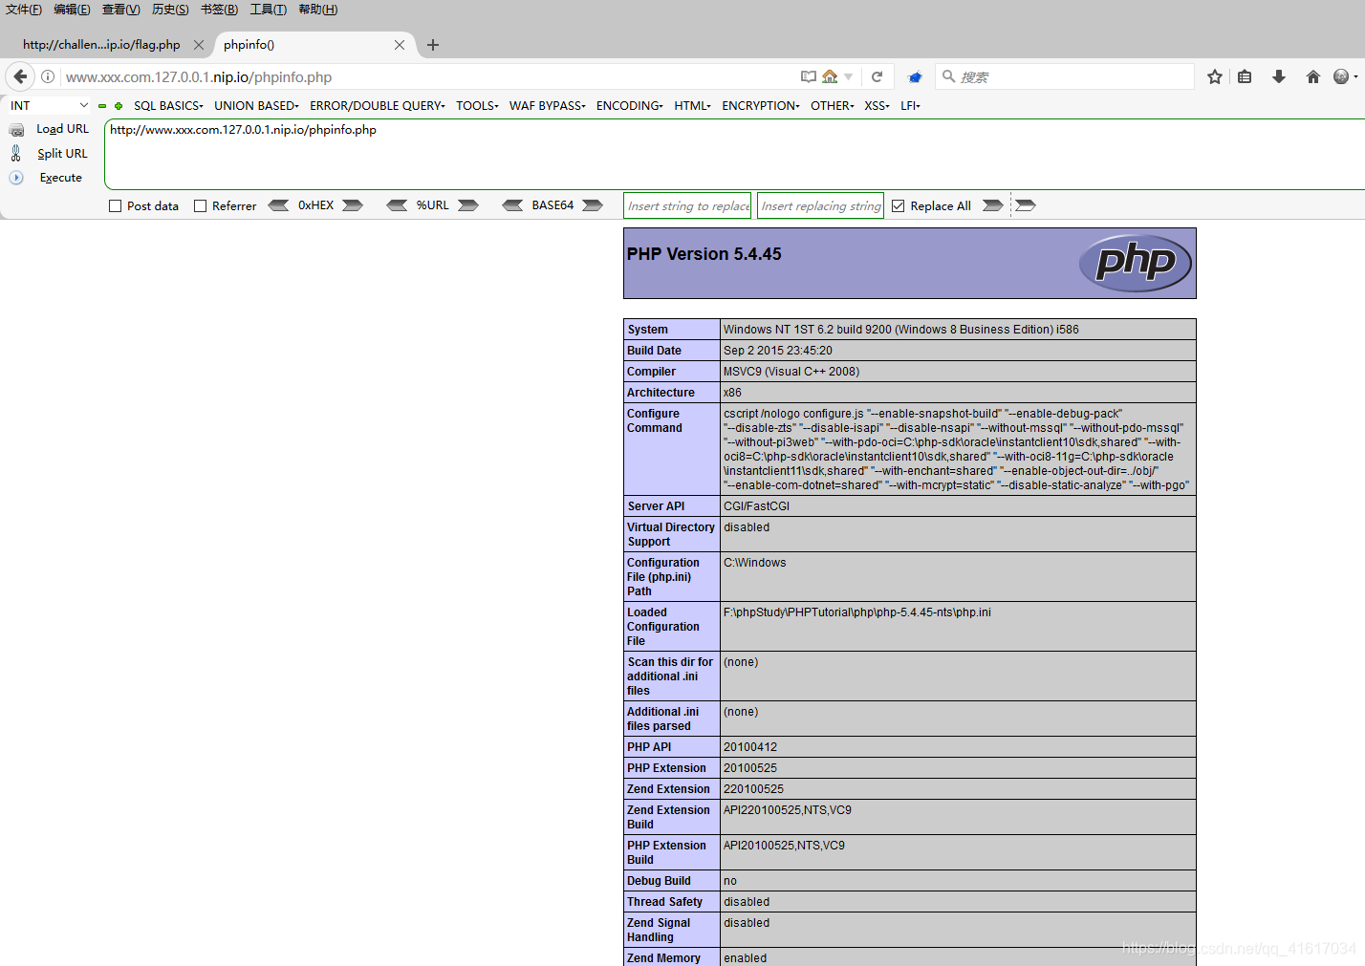The image size is (1365, 966).
Task: Click the small house icon inside address bar
Action: 830,76
